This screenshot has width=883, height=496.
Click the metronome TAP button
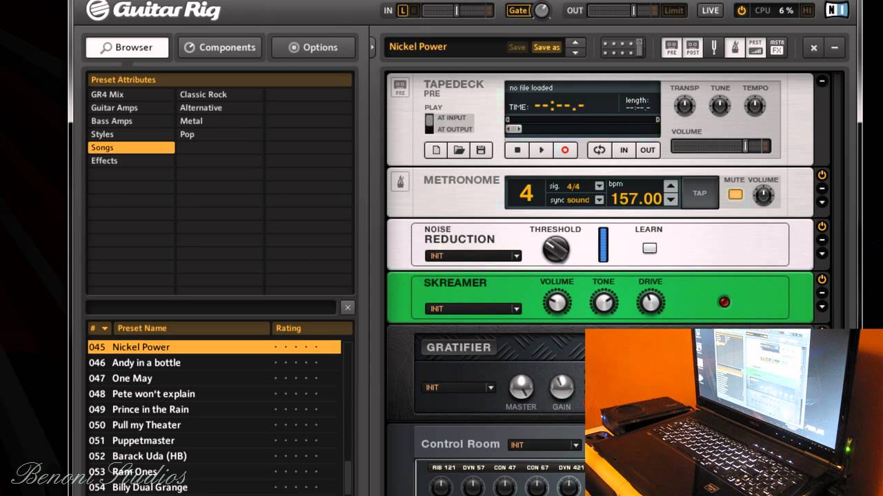click(x=700, y=193)
